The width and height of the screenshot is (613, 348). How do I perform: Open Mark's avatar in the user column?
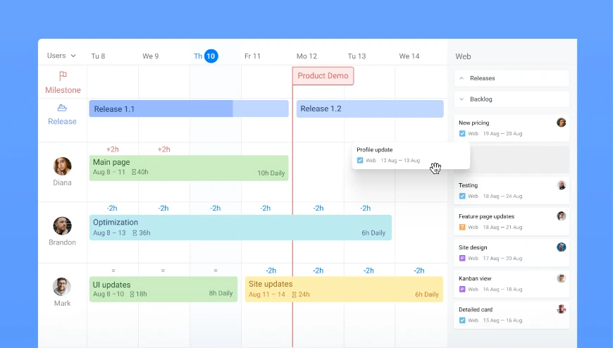pyautogui.click(x=62, y=287)
